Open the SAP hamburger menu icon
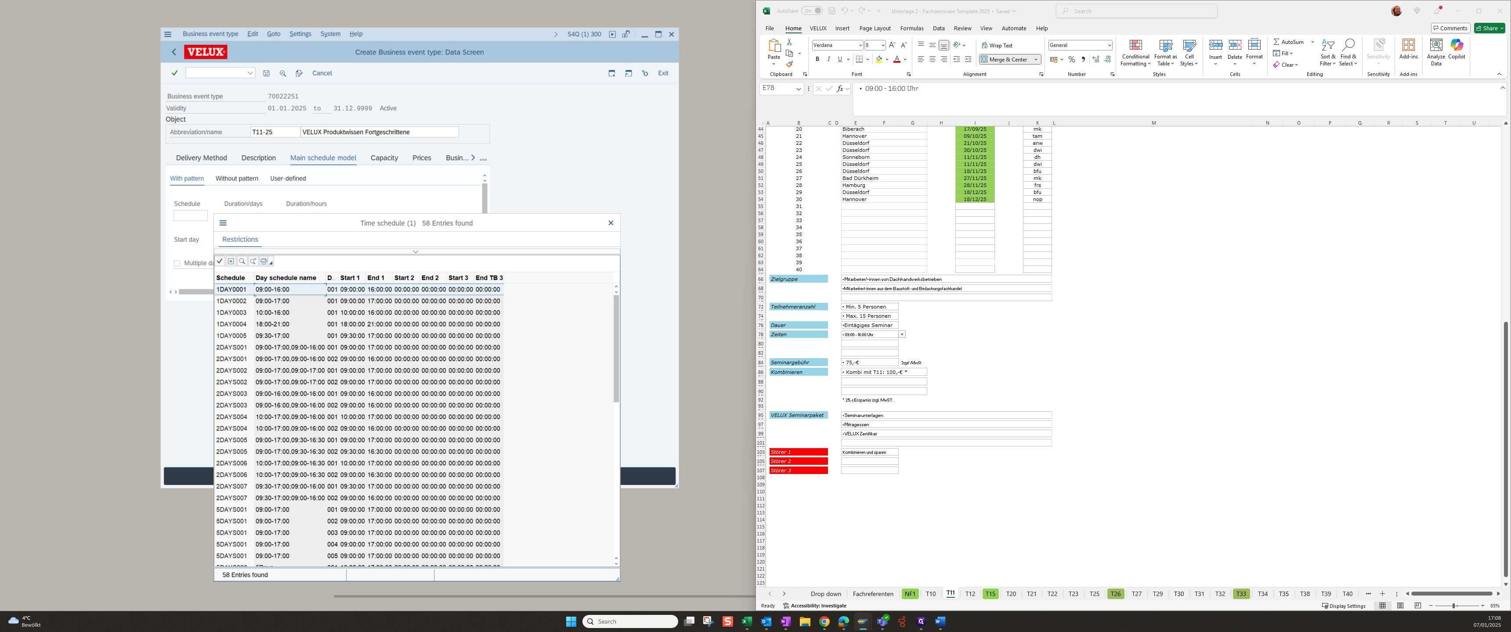 pyautogui.click(x=168, y=34)
